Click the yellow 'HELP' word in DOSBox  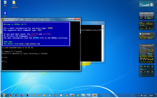pos(40,30)
